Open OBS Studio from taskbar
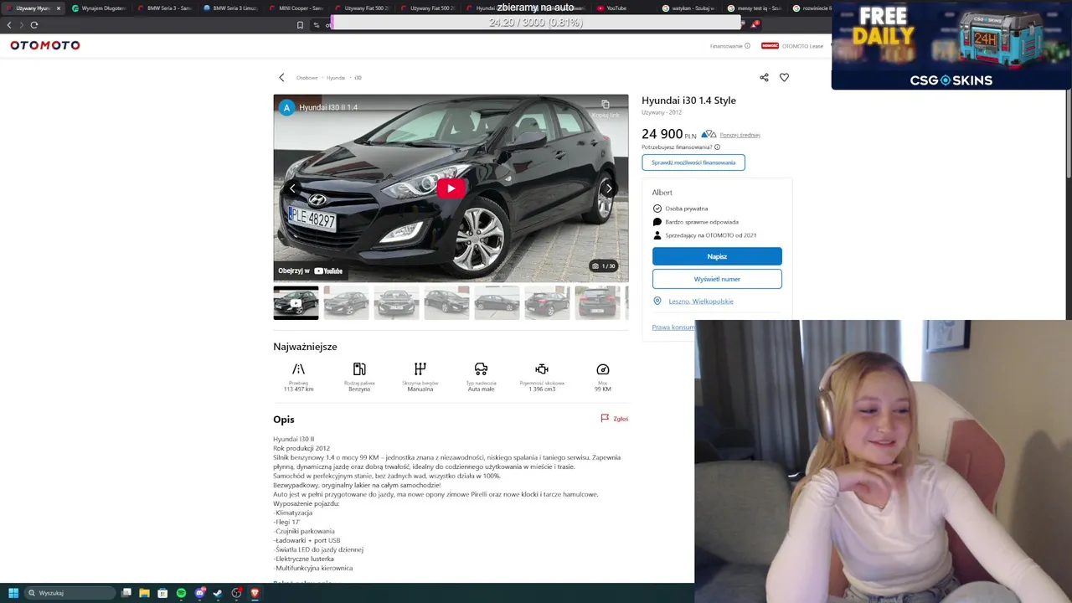The width and height of the screenshot is (1072, 603). pos(237,593)
